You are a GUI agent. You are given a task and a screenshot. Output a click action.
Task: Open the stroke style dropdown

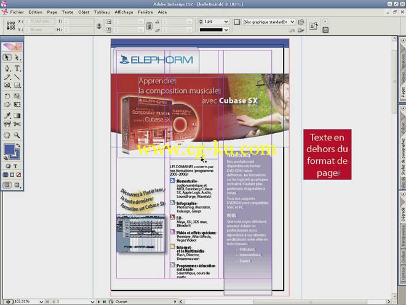click(226, 30)
